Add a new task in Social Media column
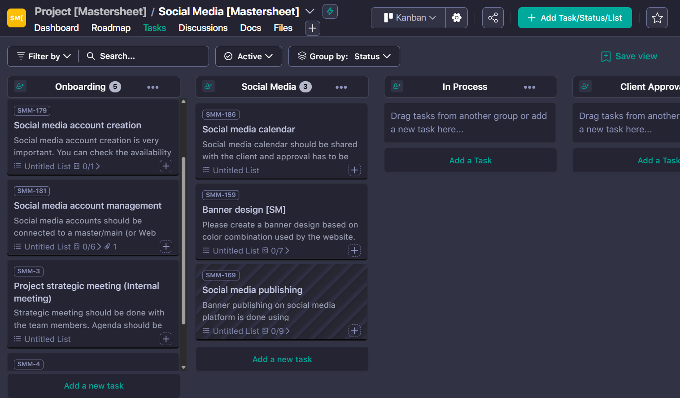 click(282, 359)
